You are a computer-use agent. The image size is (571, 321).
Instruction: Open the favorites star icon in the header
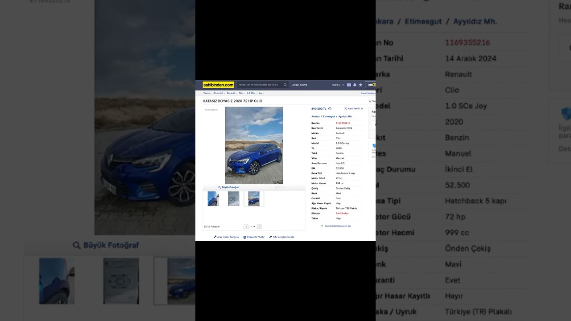coord(360,85)
